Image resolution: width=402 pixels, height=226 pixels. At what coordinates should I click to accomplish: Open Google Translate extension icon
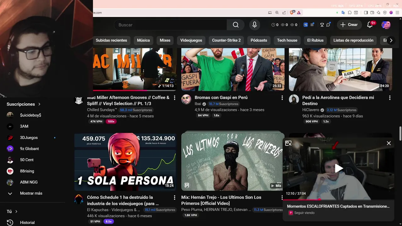343,13
